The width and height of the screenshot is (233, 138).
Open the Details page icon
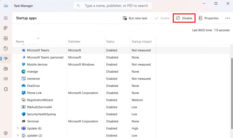(x=6, y=79)
